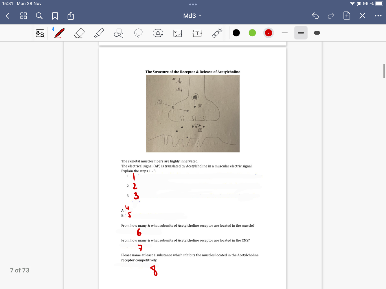Undo the last stroke
Screen dimensions: 386x289
315,16
